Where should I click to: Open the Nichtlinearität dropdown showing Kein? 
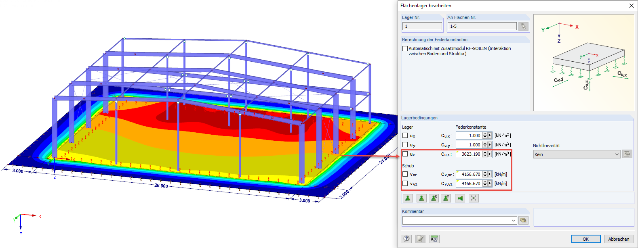577,154
